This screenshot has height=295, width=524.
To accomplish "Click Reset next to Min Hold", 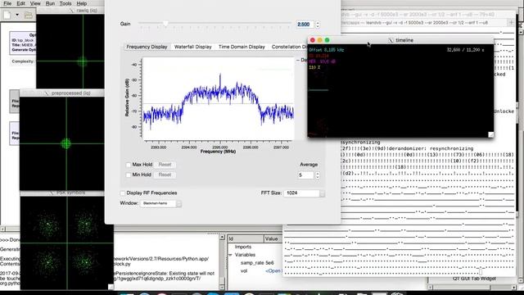I will coord(165,175).
